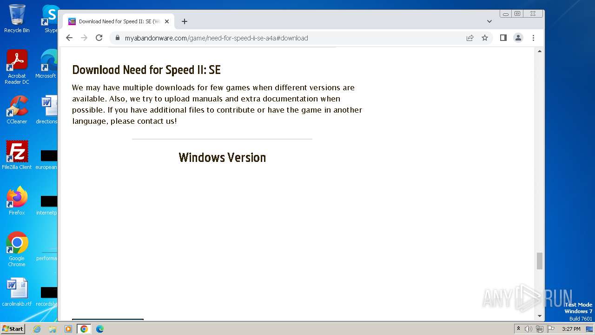The image size is (595, 335).
Task: Expand the tab search chevron
Action: pyautogui.click(x=489, y=21)
